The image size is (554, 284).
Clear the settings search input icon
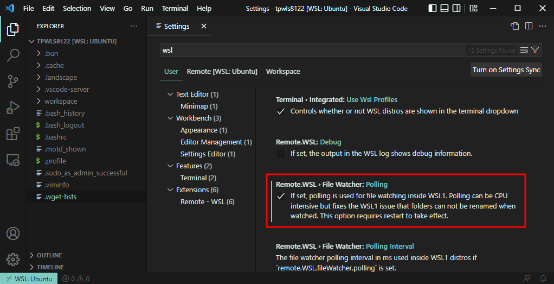tap(524, 51)
